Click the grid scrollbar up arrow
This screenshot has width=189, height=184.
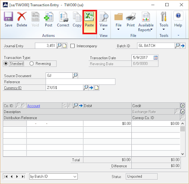pyautogui.click(x=182, y=123)
